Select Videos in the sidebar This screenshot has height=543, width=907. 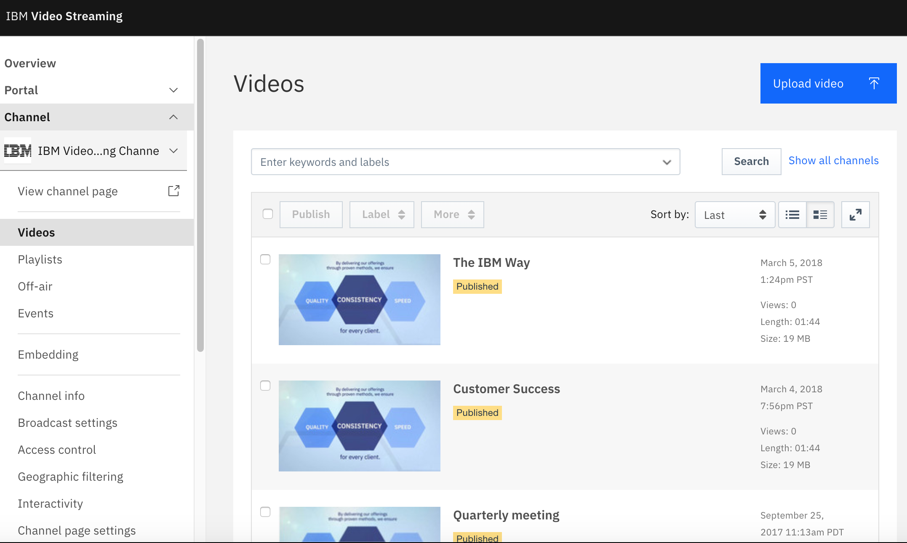[97, 232]
